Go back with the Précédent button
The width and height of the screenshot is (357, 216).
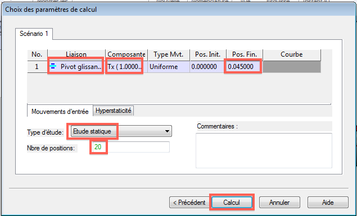pos(189,202)
